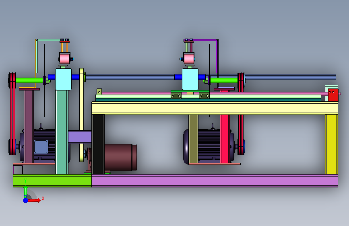Select the left pink roller
The image size is (349, 226).
point(64,58)
